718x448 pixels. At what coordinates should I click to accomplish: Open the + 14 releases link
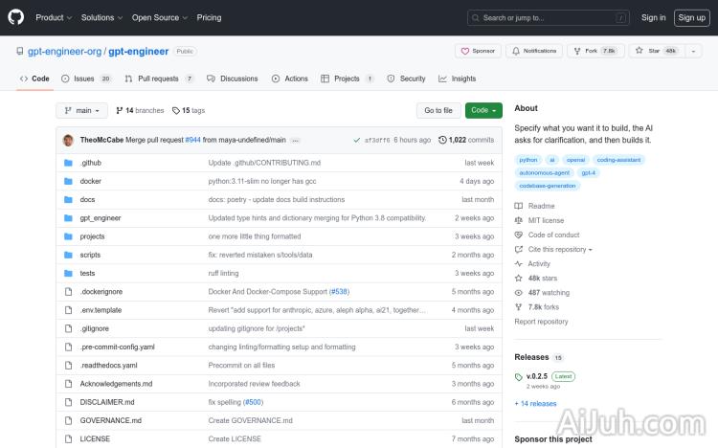point(535,403)
